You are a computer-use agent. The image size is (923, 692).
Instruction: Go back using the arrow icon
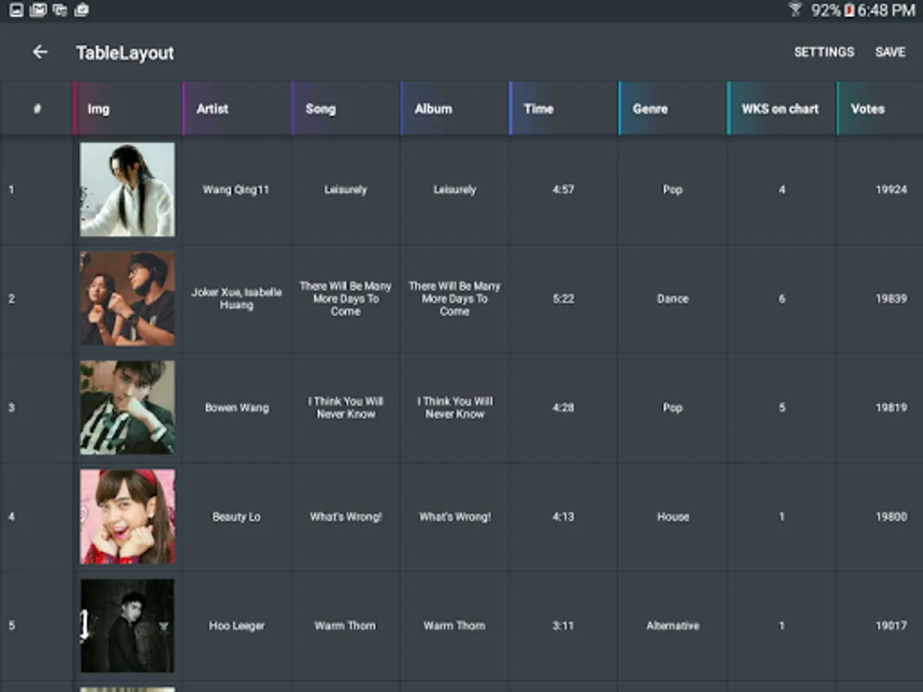[39, 52]
